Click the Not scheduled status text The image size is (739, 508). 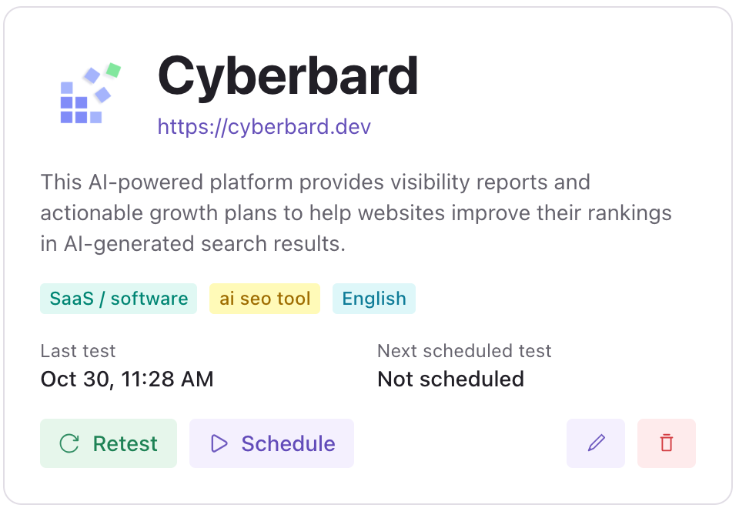(x=450, y=379)
